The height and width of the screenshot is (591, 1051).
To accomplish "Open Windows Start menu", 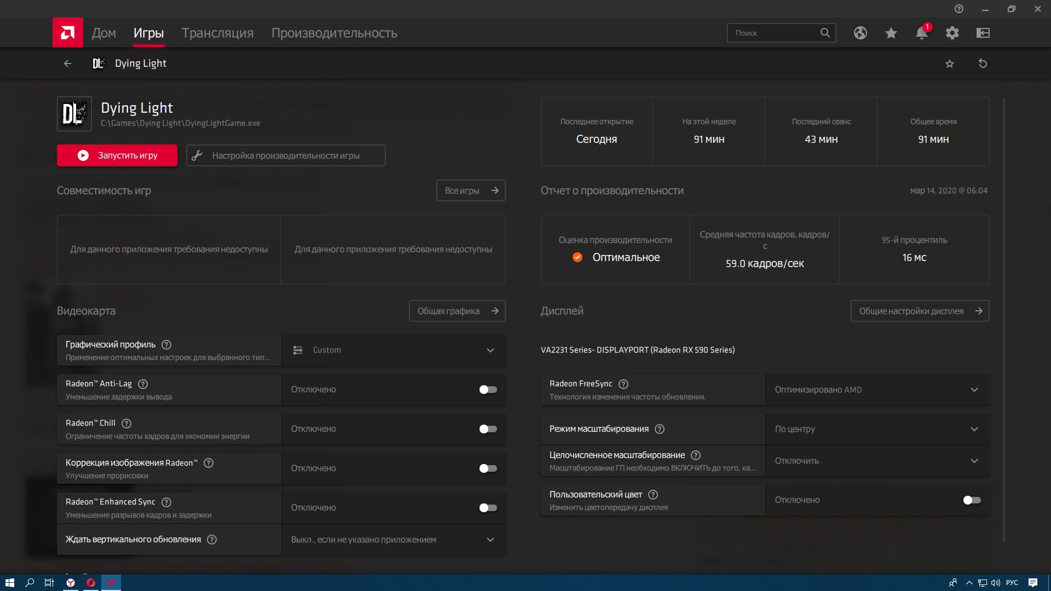I will [9, 583].
